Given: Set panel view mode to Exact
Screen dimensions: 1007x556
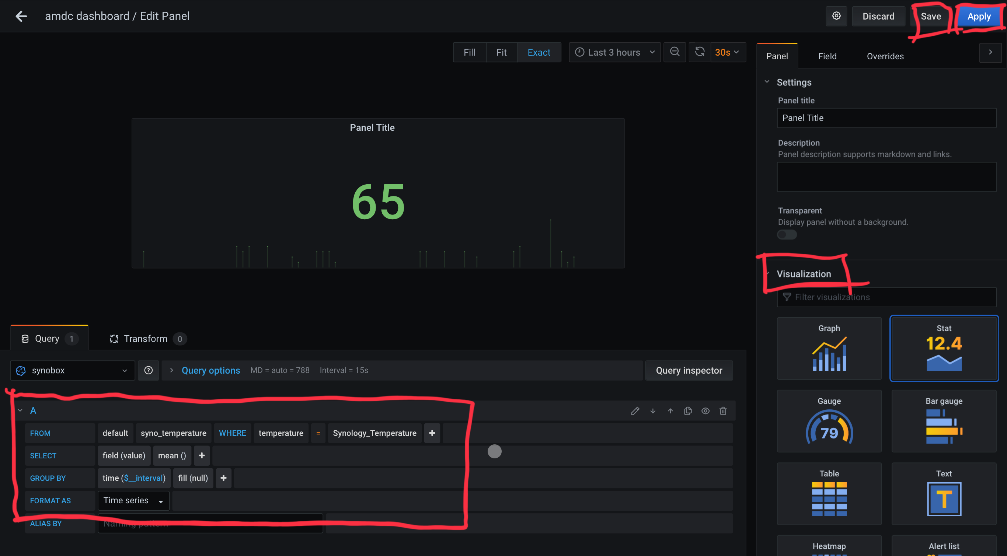Looking at the screenshot, I should [539, 52].
